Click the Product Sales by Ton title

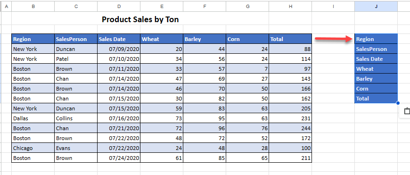(140, 19)
